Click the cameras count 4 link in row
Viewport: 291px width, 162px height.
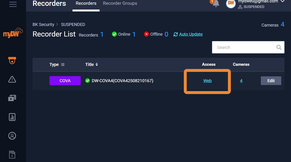point(241,81)
